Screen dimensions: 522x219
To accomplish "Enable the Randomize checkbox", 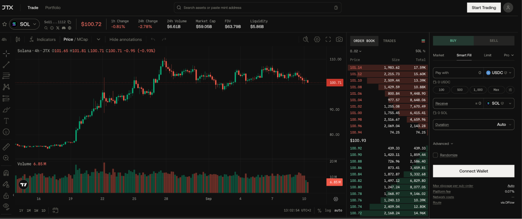I will pyautogui.click(x=435, y=155).
